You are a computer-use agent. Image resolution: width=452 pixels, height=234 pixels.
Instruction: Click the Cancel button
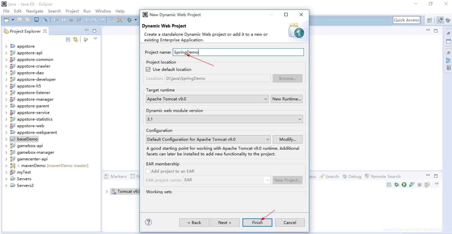tap(290, 222)
